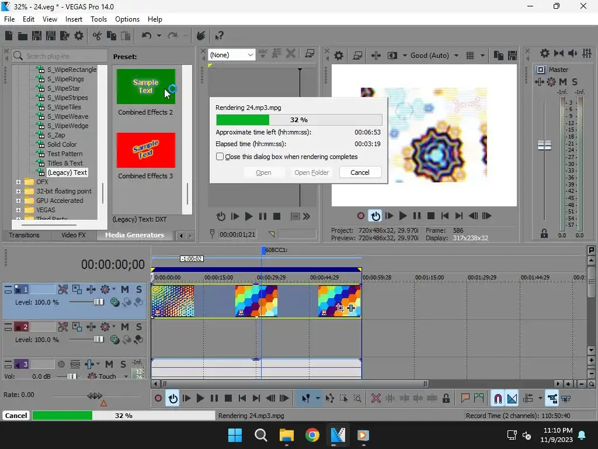
Task: Open File Explorer from the taskbar
Action: tap(286, 435)
